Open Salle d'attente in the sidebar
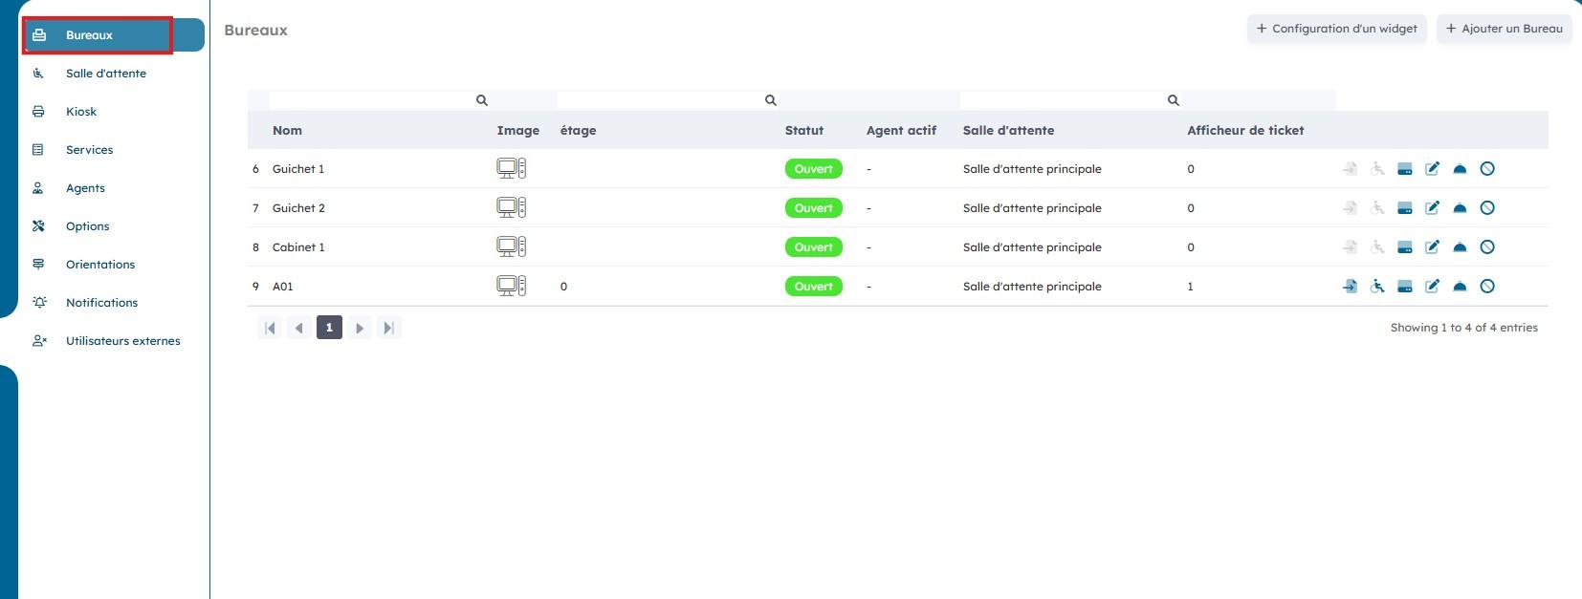Screen dimensions: 1582x599 click(x=106, y=74)
